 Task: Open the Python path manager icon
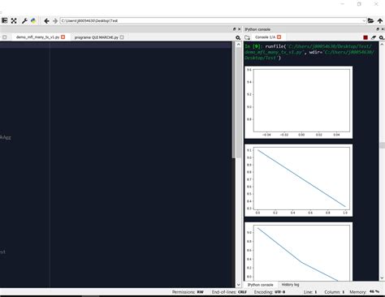[33, 21]
